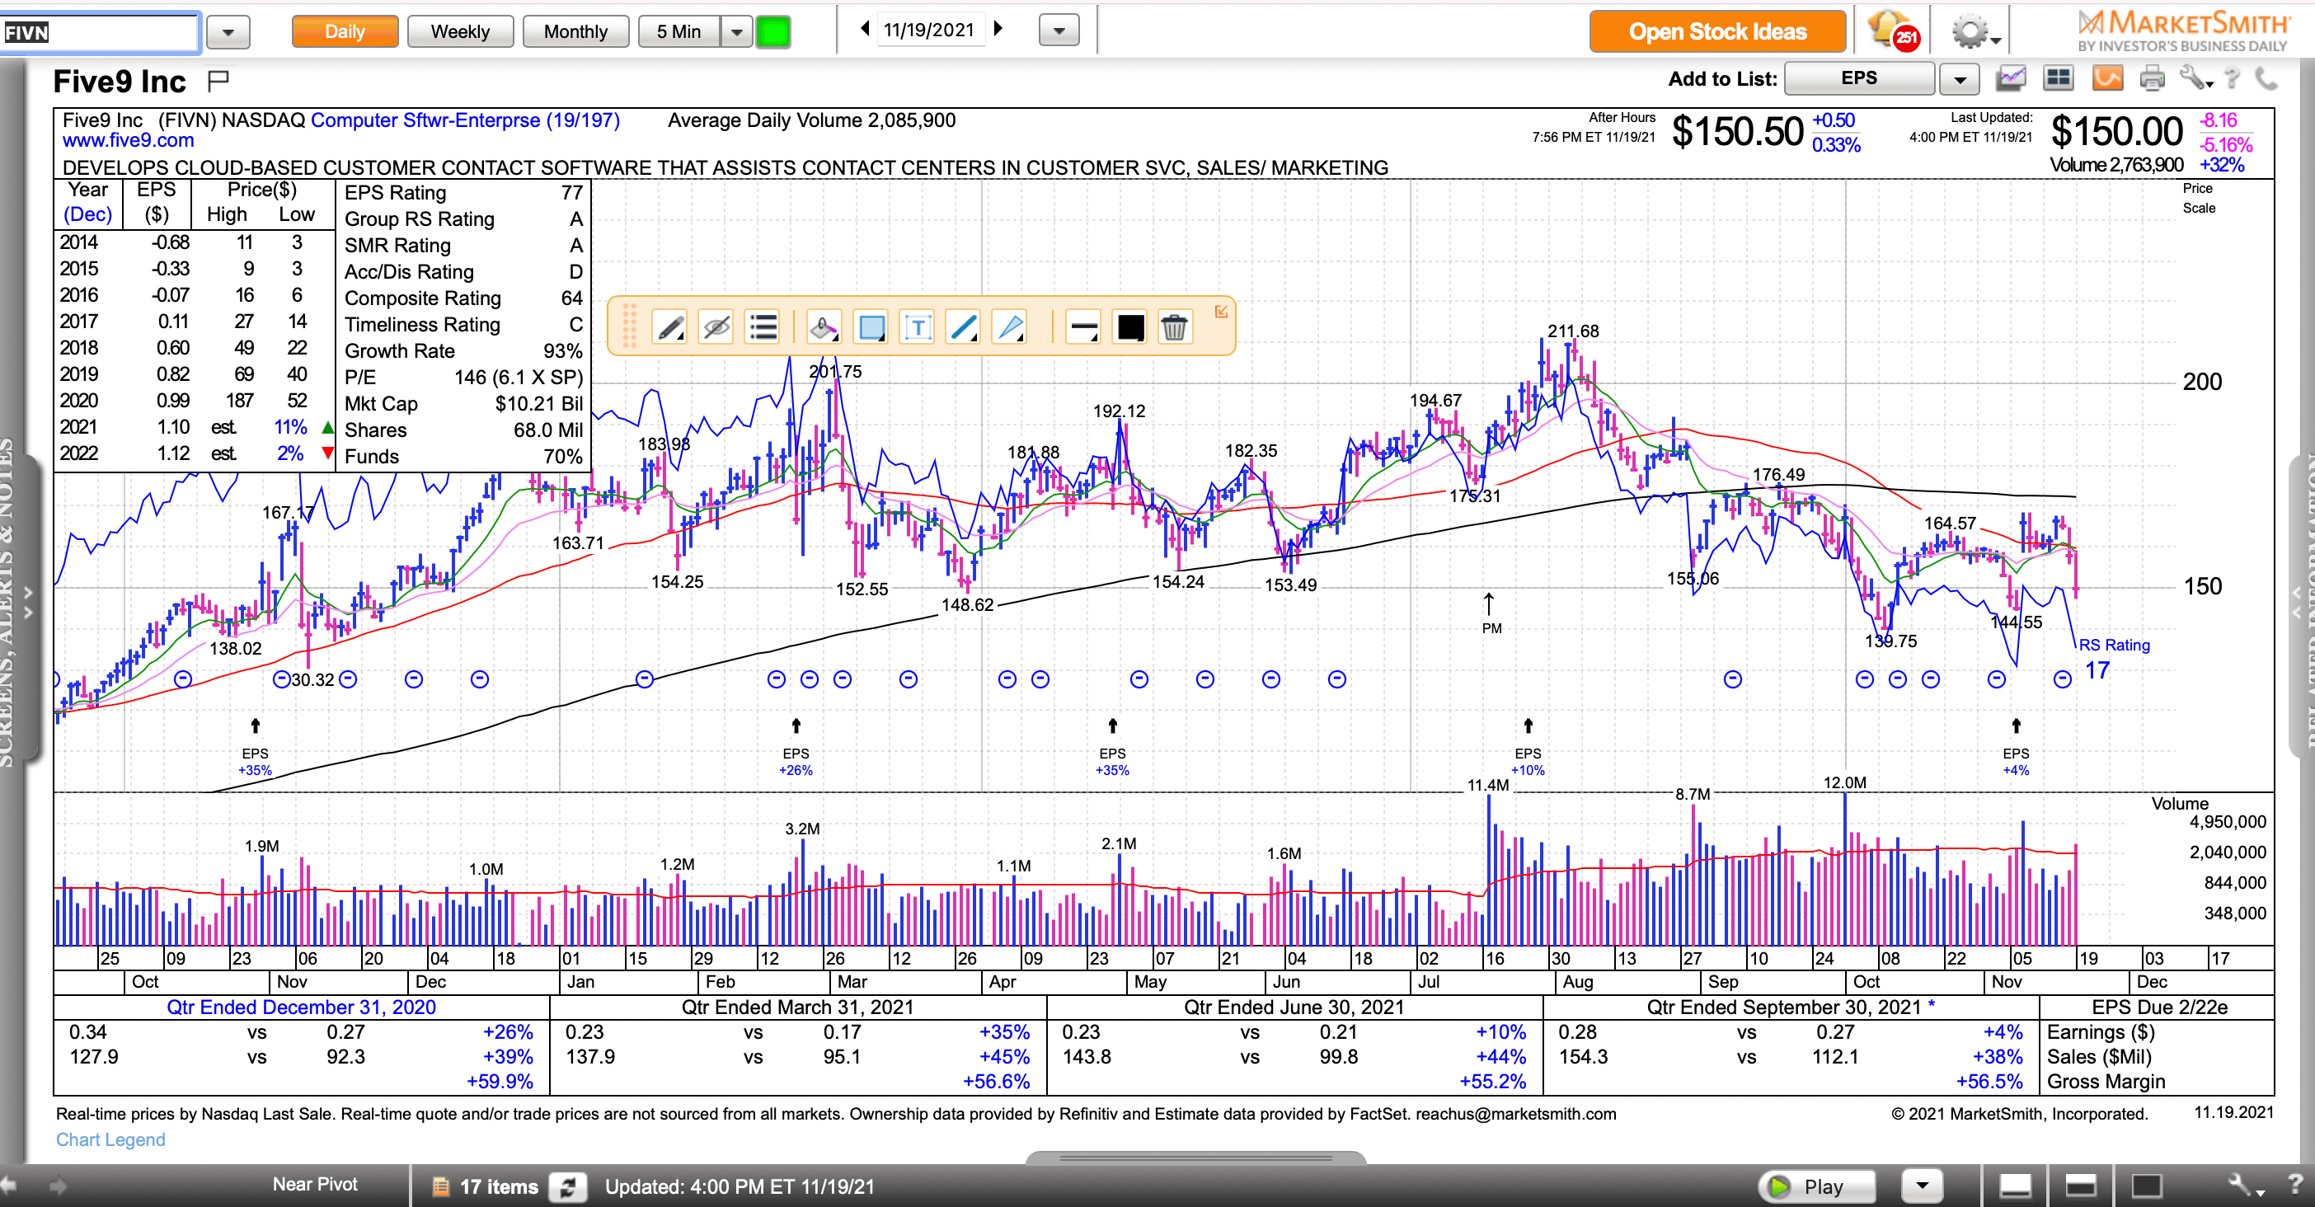This screenshot has height=1207, width=2315.
Task: Select the text box annotation tool
Action: point(918,327)
